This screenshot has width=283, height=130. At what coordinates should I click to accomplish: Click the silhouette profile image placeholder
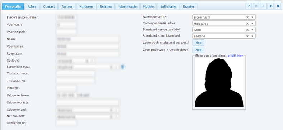(219, 83)
